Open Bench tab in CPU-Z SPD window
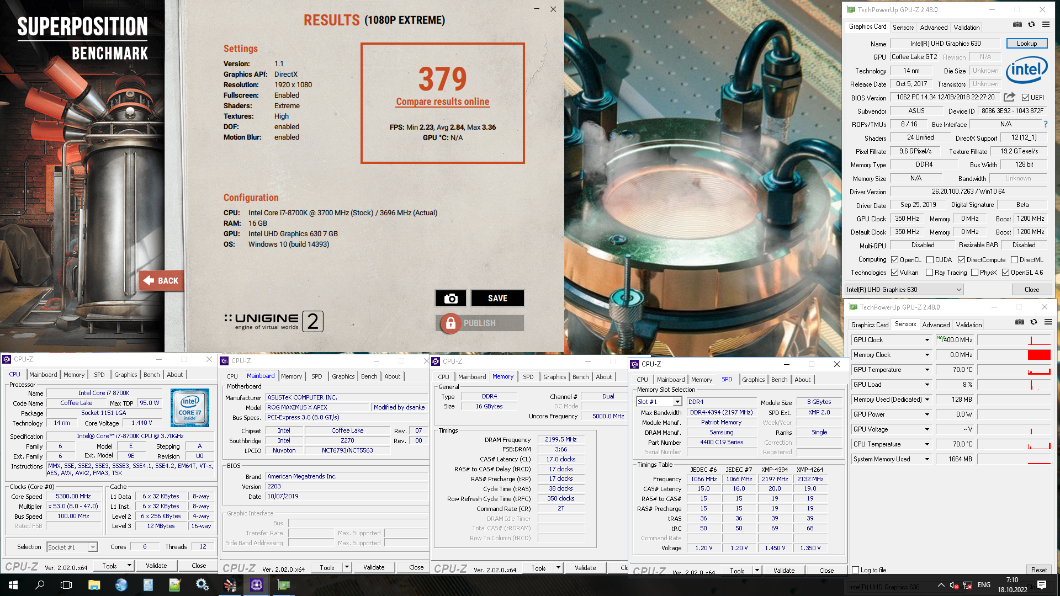This screenshot has width=1060, height=596. coord(779,380)
